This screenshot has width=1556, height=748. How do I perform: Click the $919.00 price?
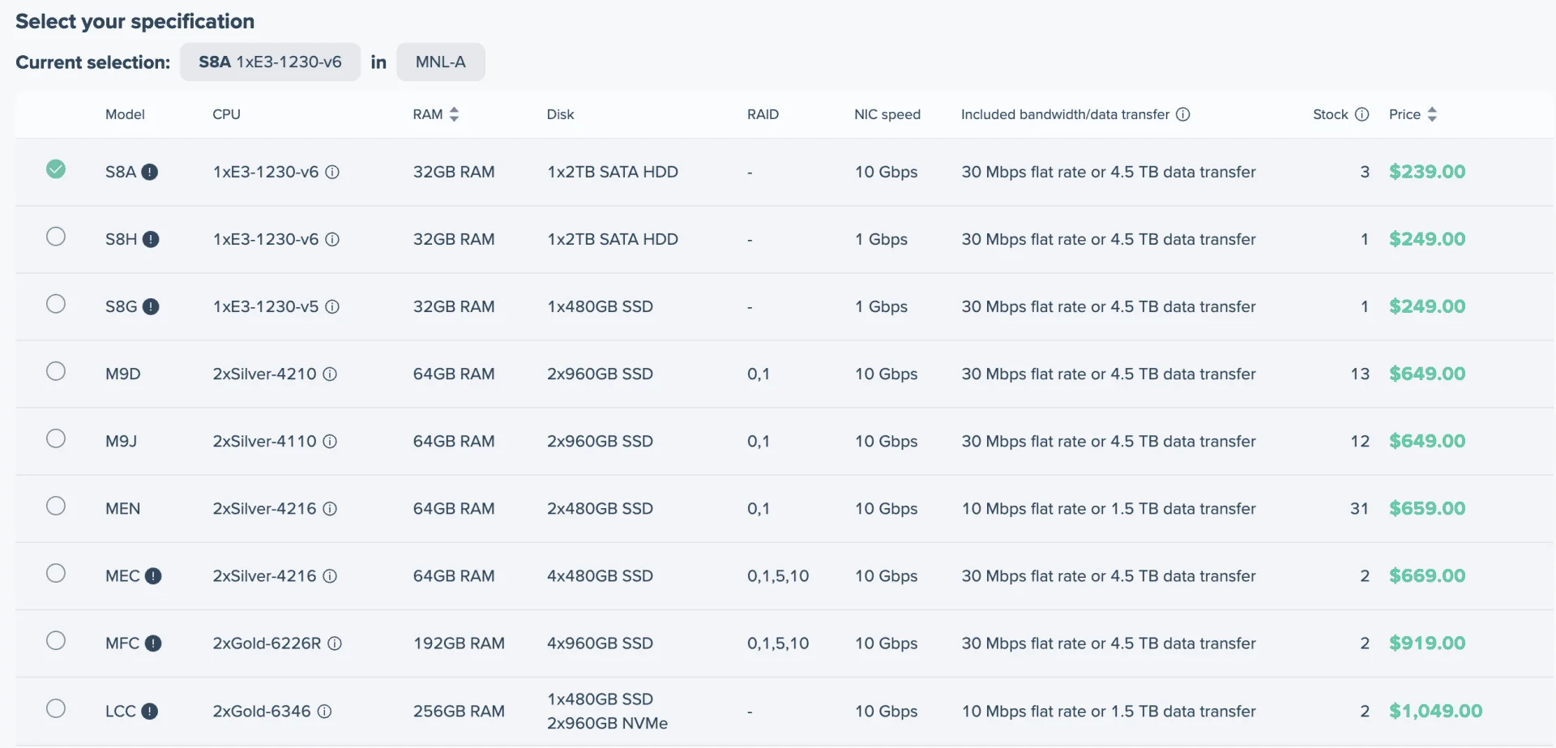(x=1427, y=643)
